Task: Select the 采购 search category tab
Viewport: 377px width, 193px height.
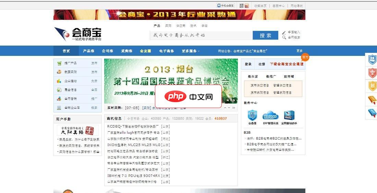Action: tap(168, 26)
